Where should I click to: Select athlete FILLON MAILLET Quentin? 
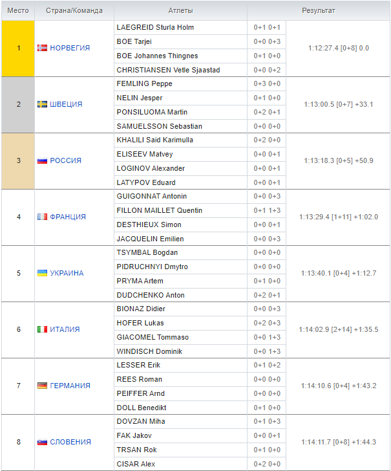click(x=159, y=210)
